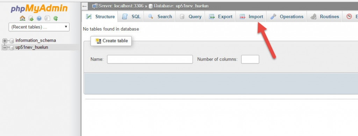Screen dimensions: 358x136
Task: Click the Events clock icon
Action: 349,16
